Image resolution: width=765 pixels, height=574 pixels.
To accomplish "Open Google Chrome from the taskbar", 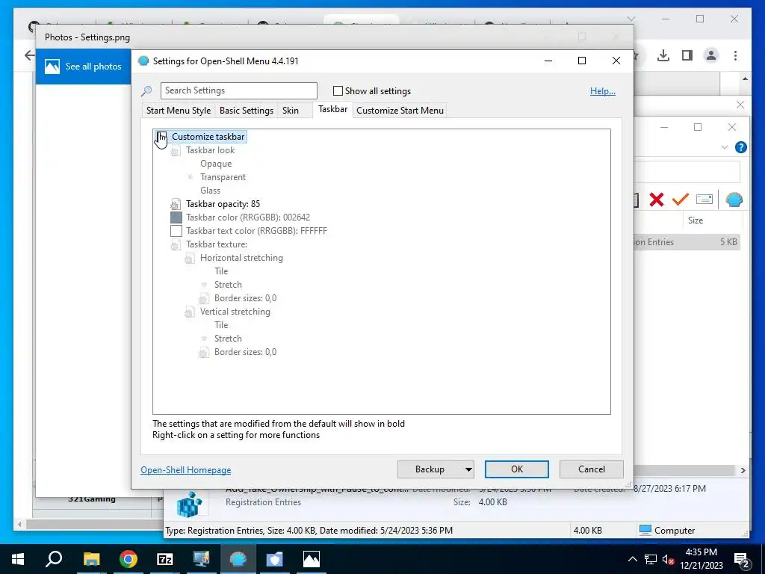I will [x=128, y=559].
